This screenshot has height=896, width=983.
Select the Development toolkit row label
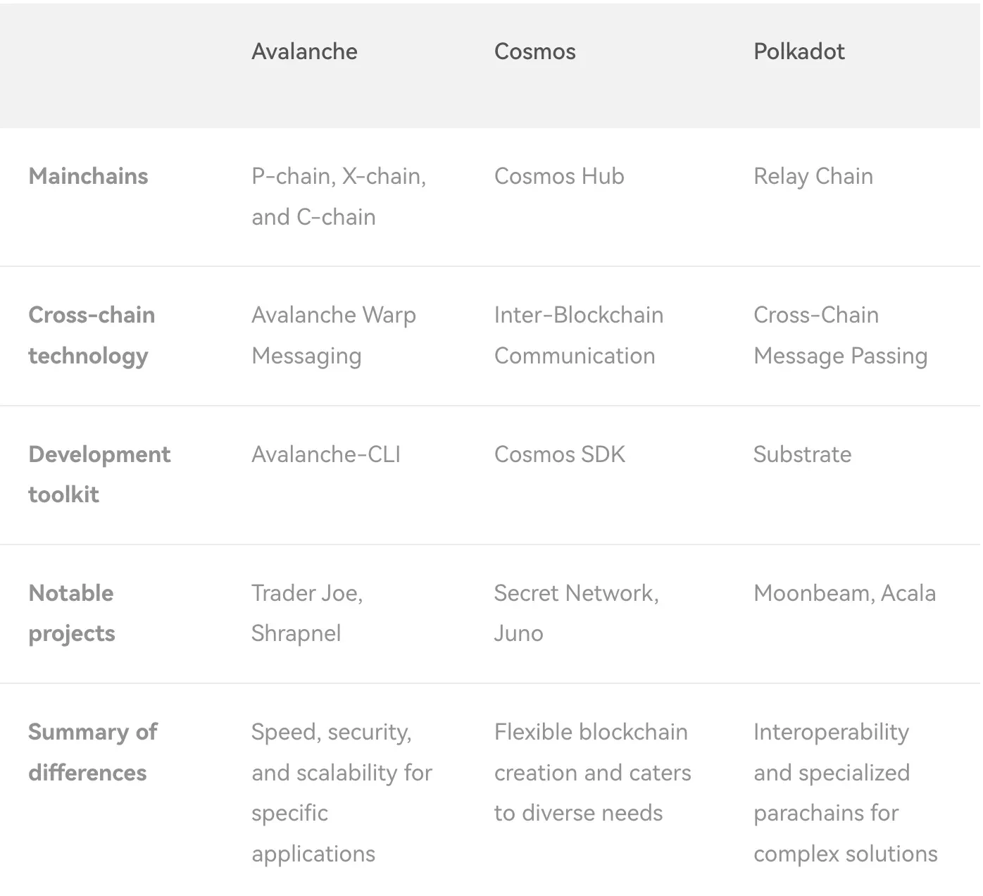99,474
